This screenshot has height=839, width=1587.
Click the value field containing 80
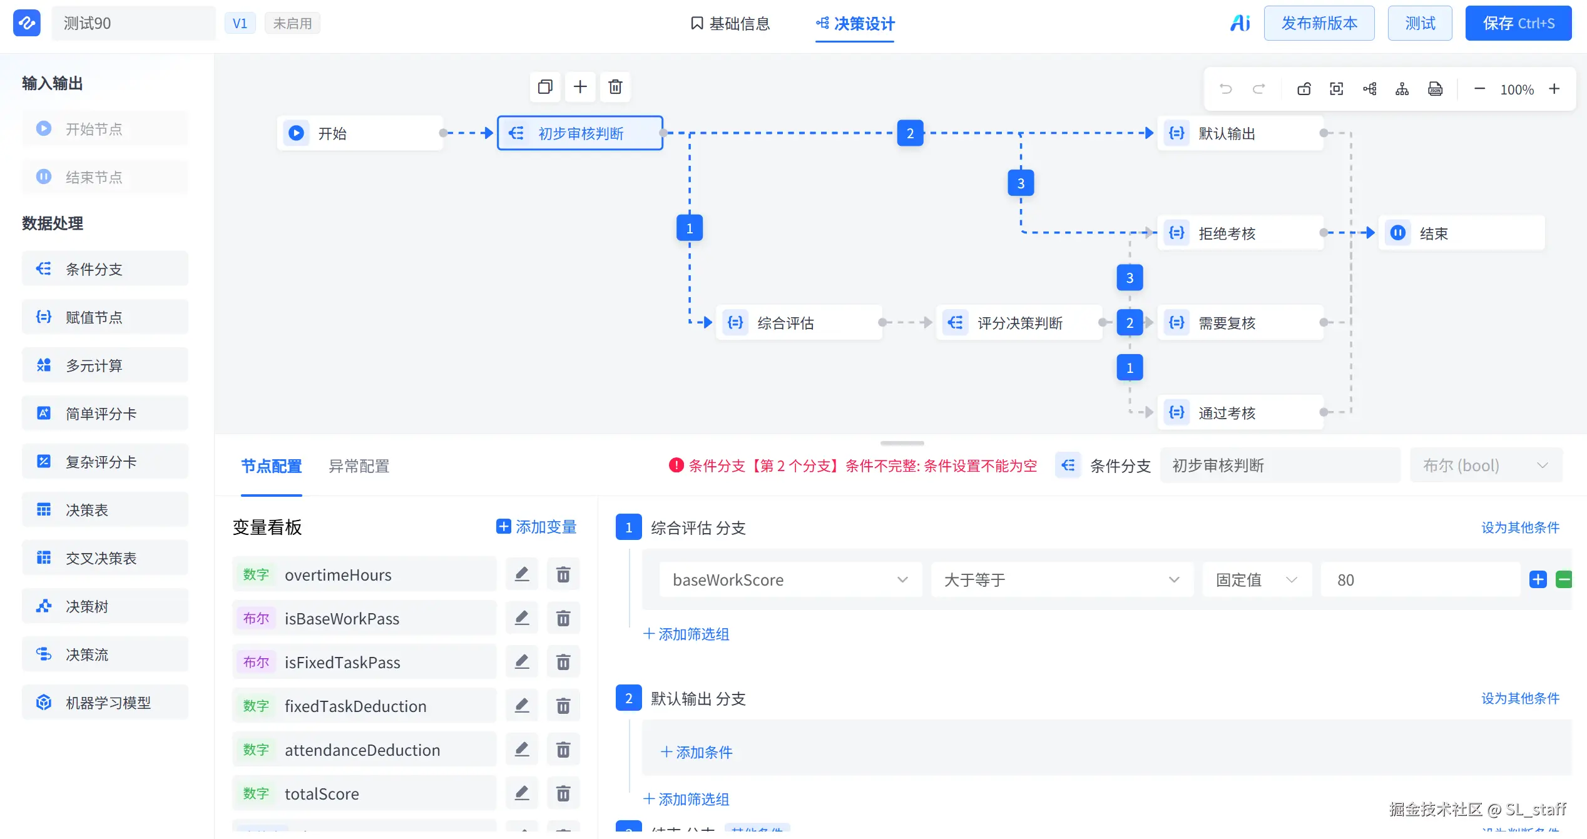(1421, 579)
